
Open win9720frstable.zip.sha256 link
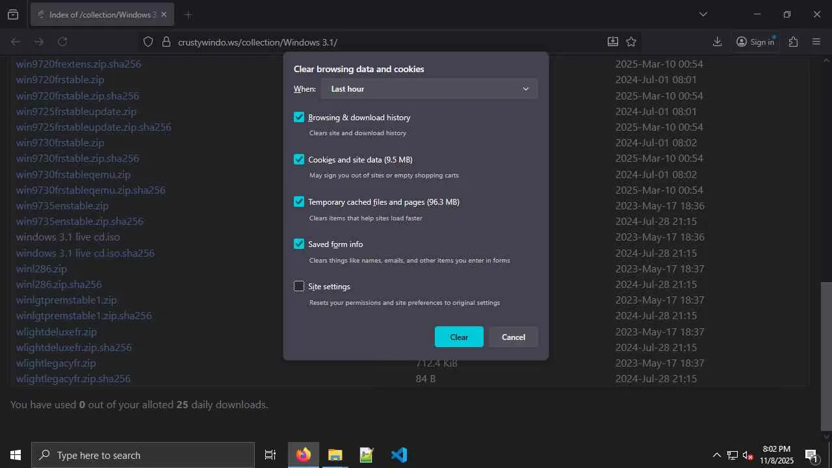pos(78,96)
